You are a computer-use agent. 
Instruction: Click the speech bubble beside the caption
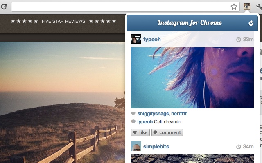pyautogui.click(x=133, y=122)
